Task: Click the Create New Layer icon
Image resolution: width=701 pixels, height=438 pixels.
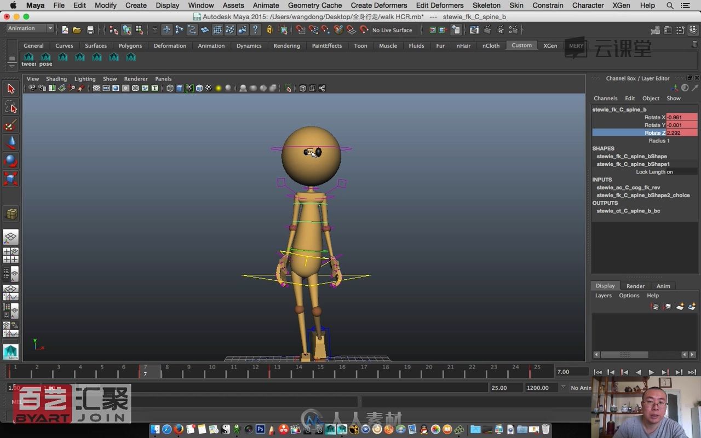Action: click(x=680, y=307)
